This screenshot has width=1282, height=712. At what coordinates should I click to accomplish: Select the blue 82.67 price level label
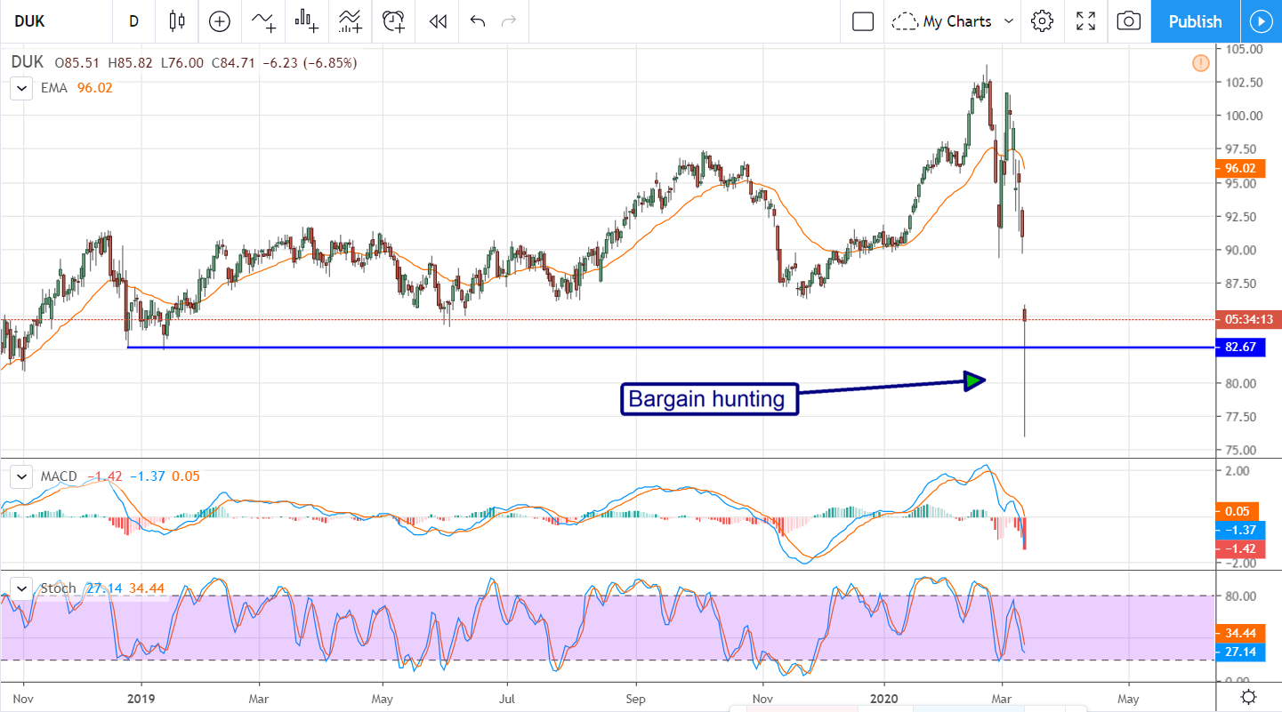[x=1239, y=348]
